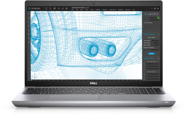
Task: Click the Absolute World Y field
Action: (x=152, y=66)
